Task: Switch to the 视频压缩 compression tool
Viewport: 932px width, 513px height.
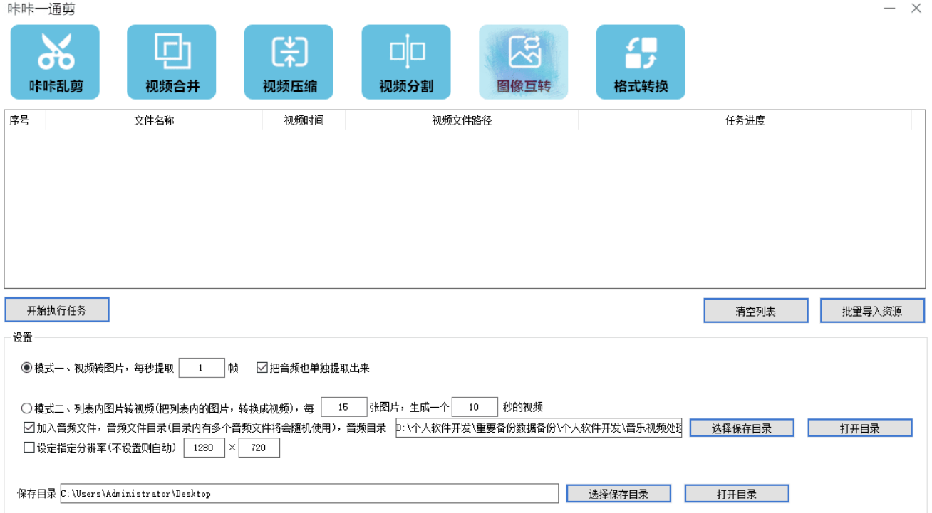Action: [x=289, y=61]
